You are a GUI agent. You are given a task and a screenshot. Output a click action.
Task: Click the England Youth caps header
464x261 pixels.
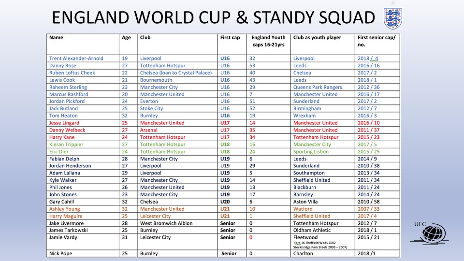tap(269, 41)
